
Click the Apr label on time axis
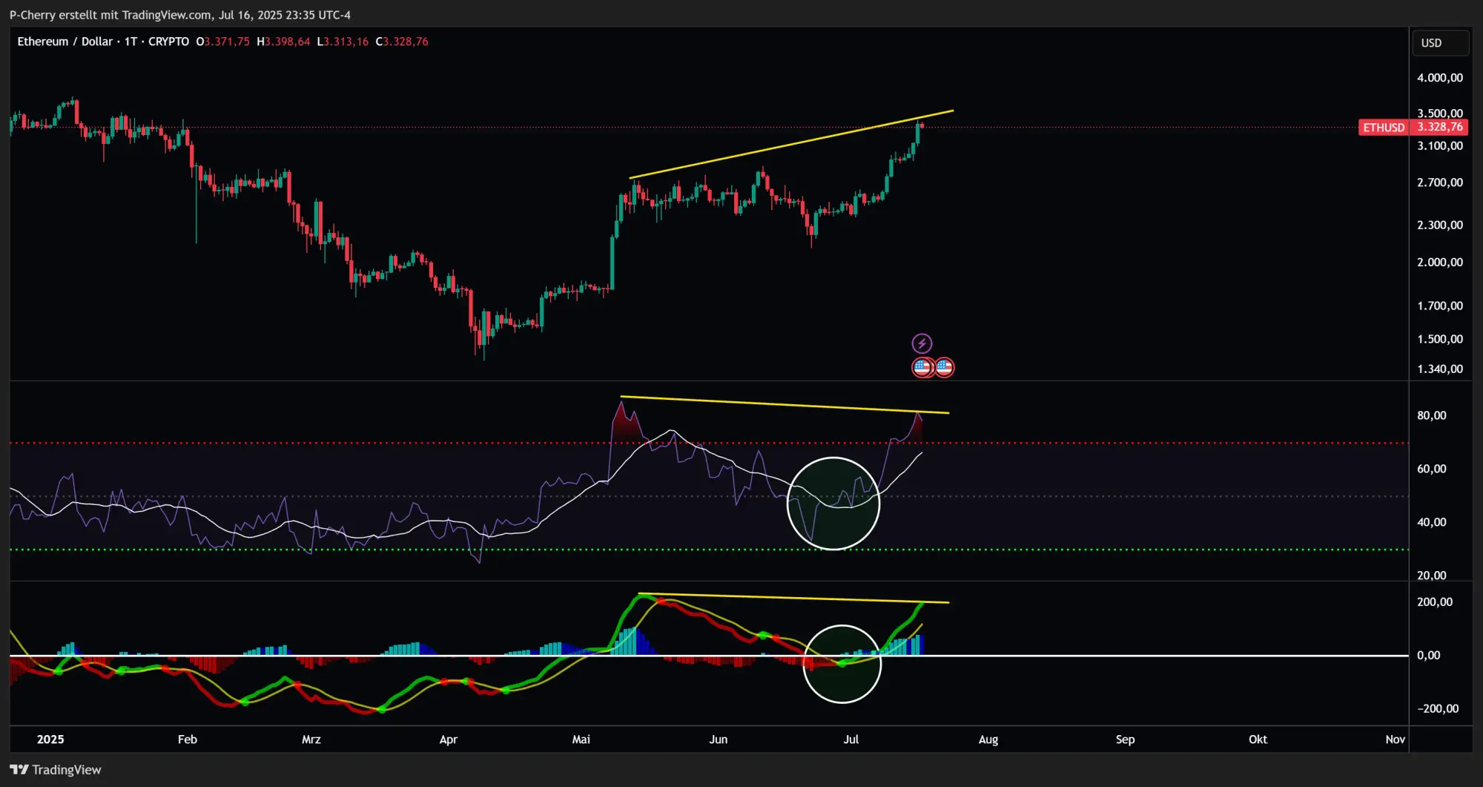(x=449, y=740)
